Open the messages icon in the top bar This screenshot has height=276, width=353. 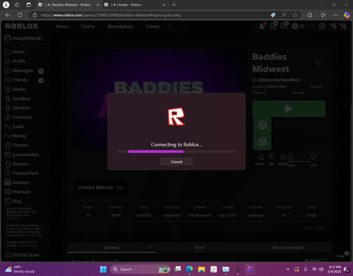point(285,26)
